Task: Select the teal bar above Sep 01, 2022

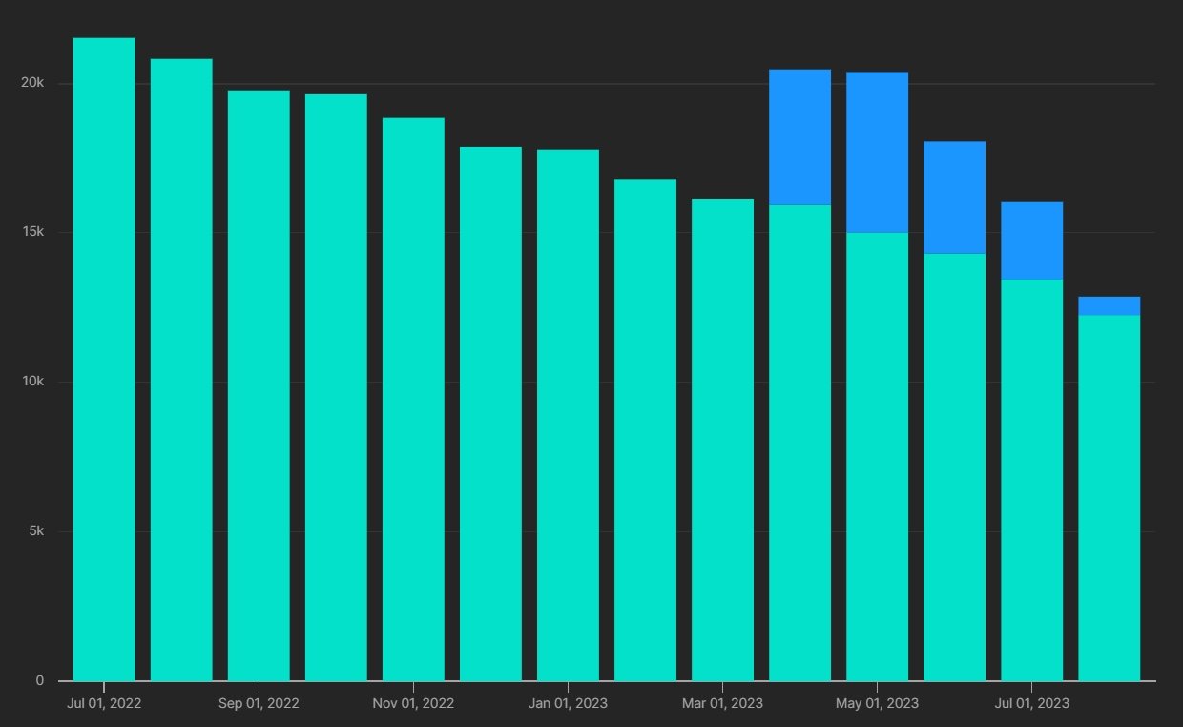Action: coord(259,385)
